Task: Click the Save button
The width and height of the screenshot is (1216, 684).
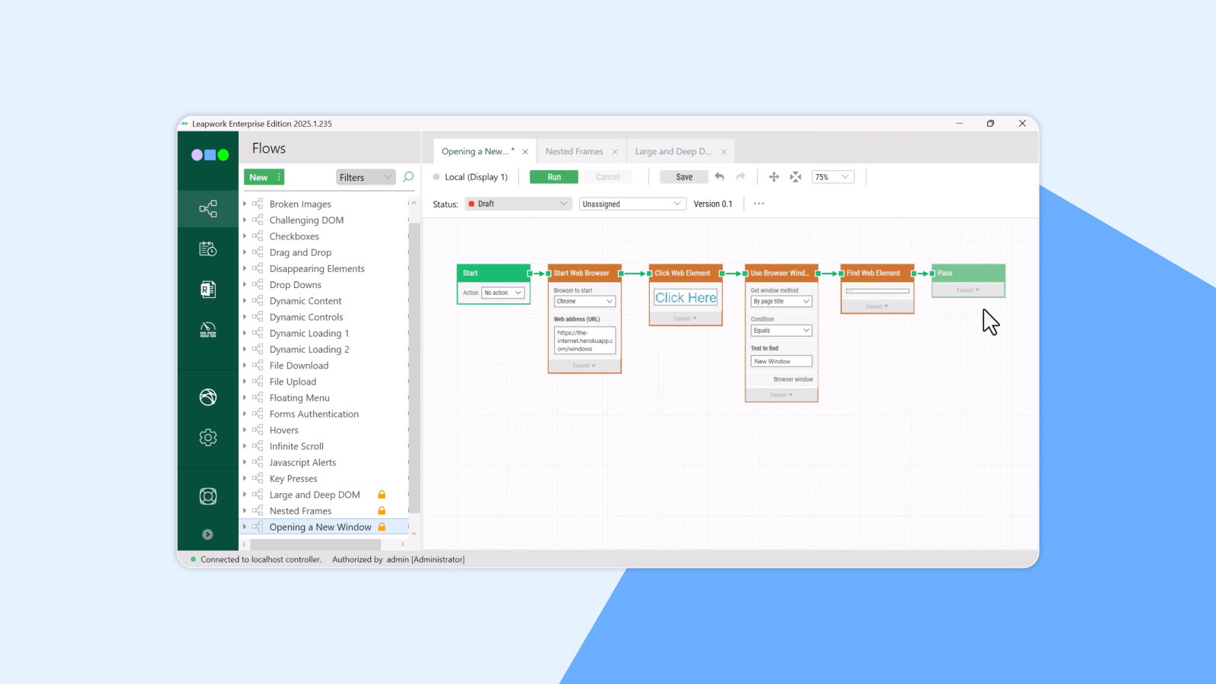Action: (x=684, y=177)
